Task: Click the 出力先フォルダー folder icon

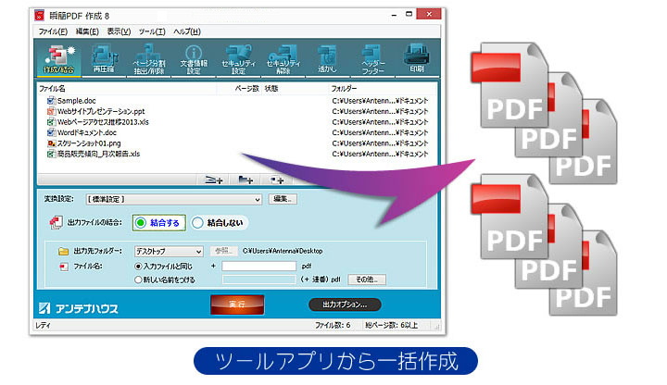Action: tap(63, 251)
